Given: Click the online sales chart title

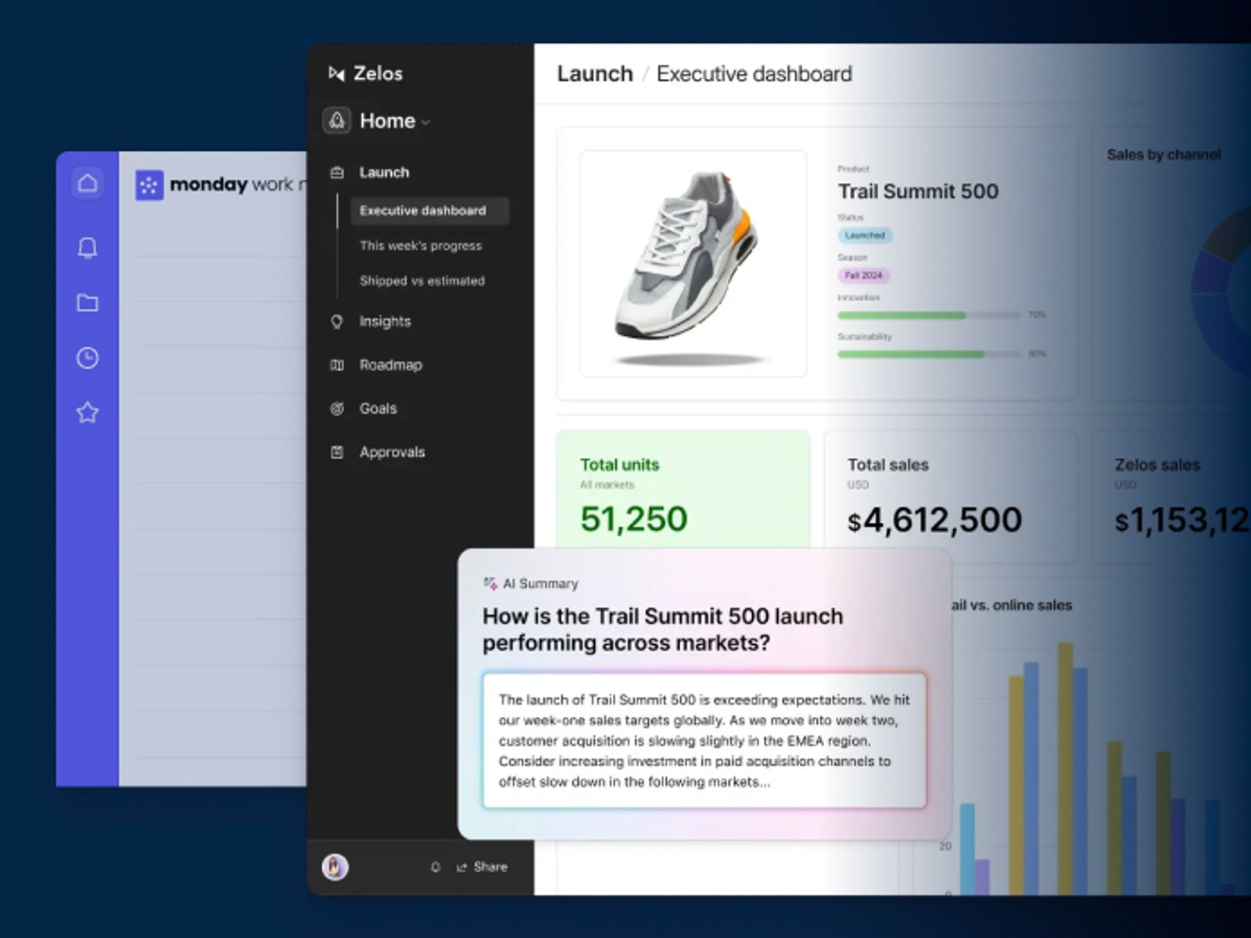Looking at the screenshot, I should coord(1010,605).
